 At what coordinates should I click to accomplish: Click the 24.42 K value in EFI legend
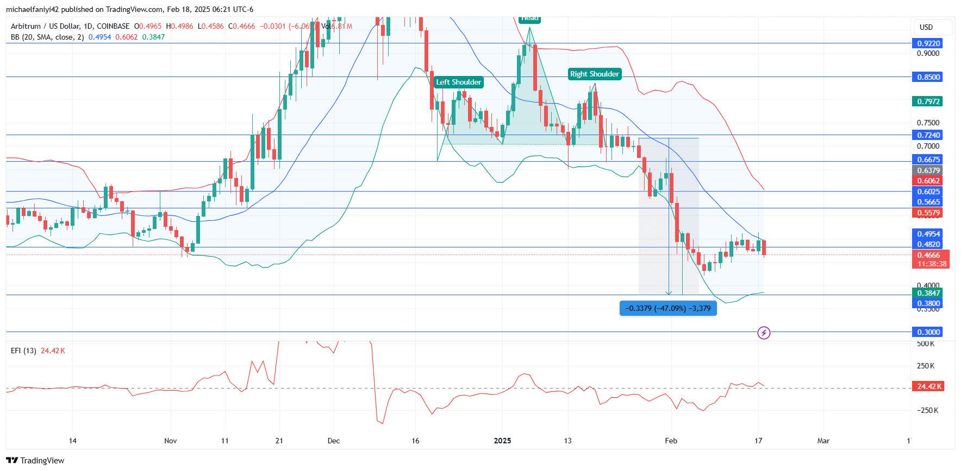[53, 351]
